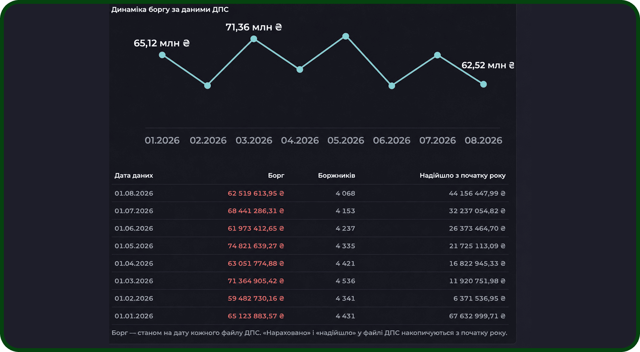The width and height of the screenshot is (640, 352).
Task: Click debtors count 4 068
Action: (x=345, y=193)
